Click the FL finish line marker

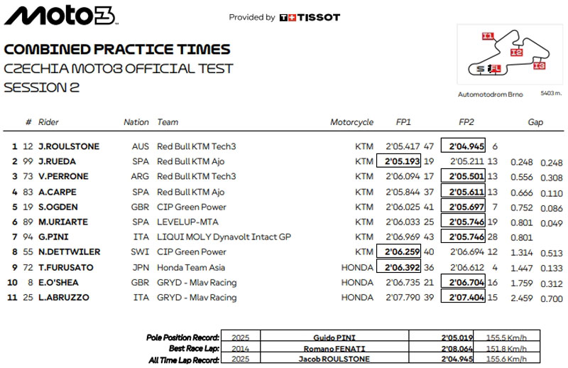(496, 69)
